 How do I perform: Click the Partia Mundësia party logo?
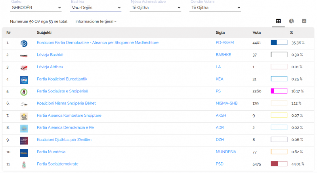click(24, 152)
